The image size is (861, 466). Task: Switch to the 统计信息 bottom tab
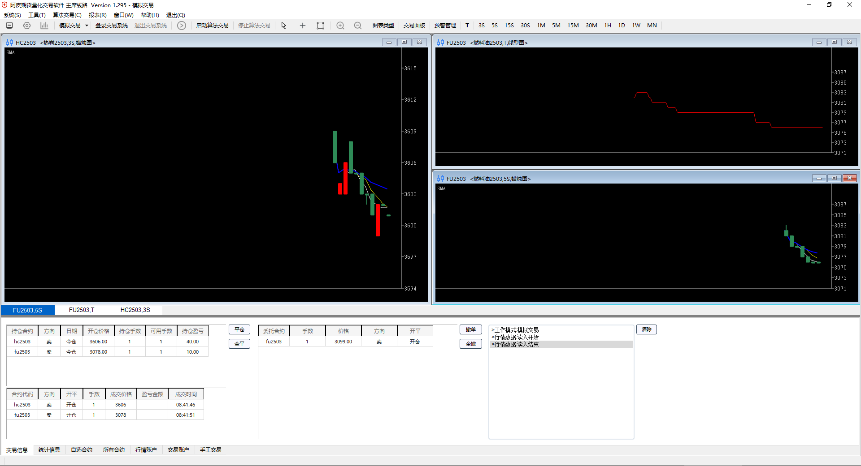(49, 450)
